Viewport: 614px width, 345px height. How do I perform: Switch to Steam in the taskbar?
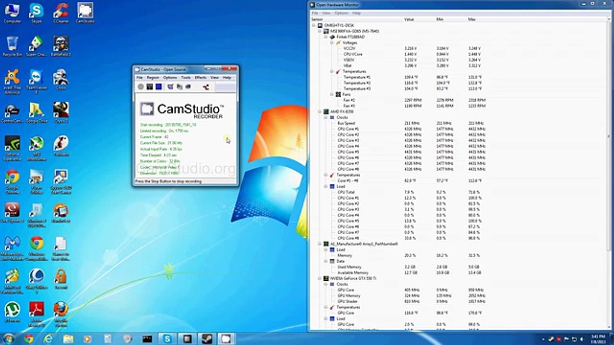[207, 339]
